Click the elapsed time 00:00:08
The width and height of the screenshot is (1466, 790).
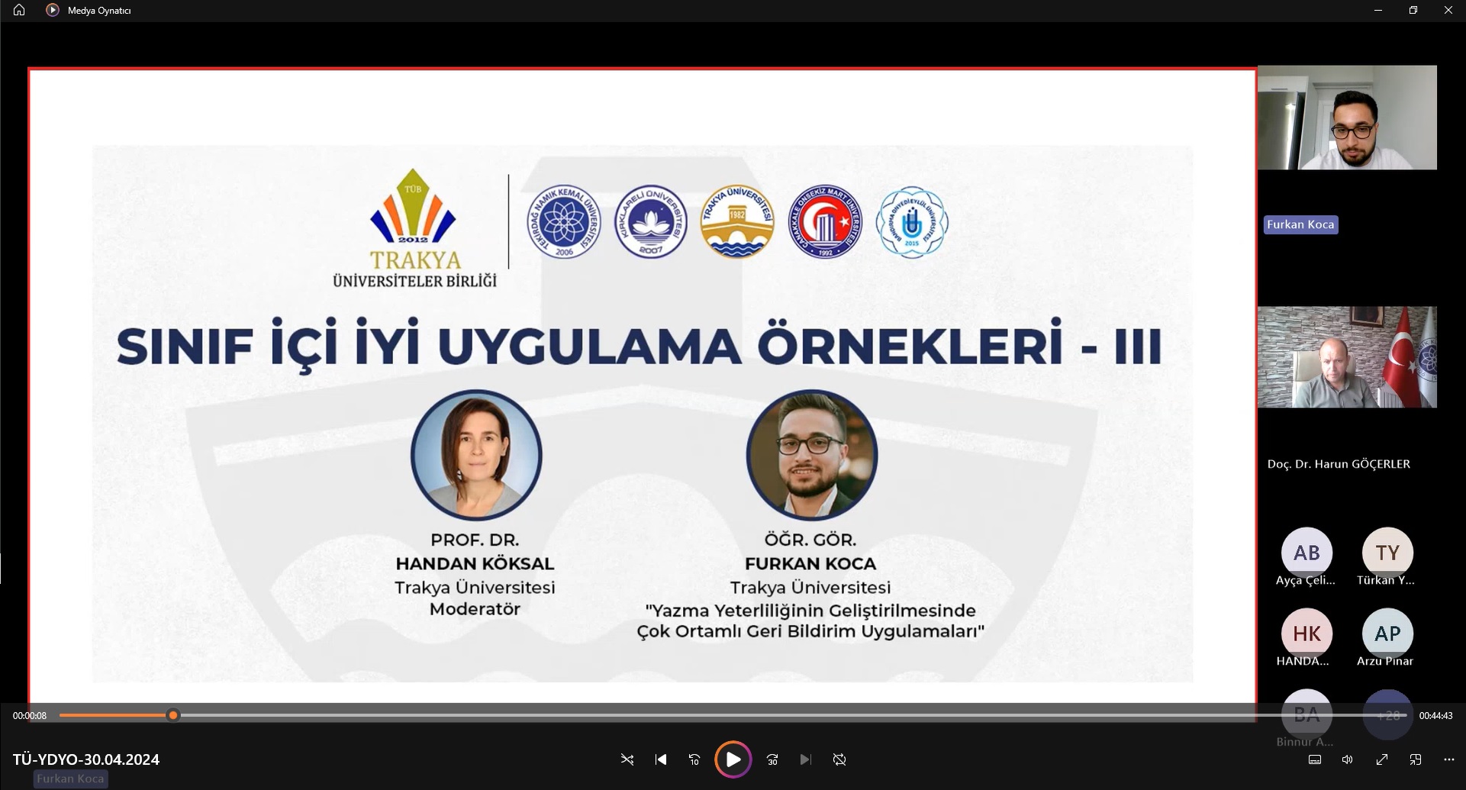tap(30, 716)
